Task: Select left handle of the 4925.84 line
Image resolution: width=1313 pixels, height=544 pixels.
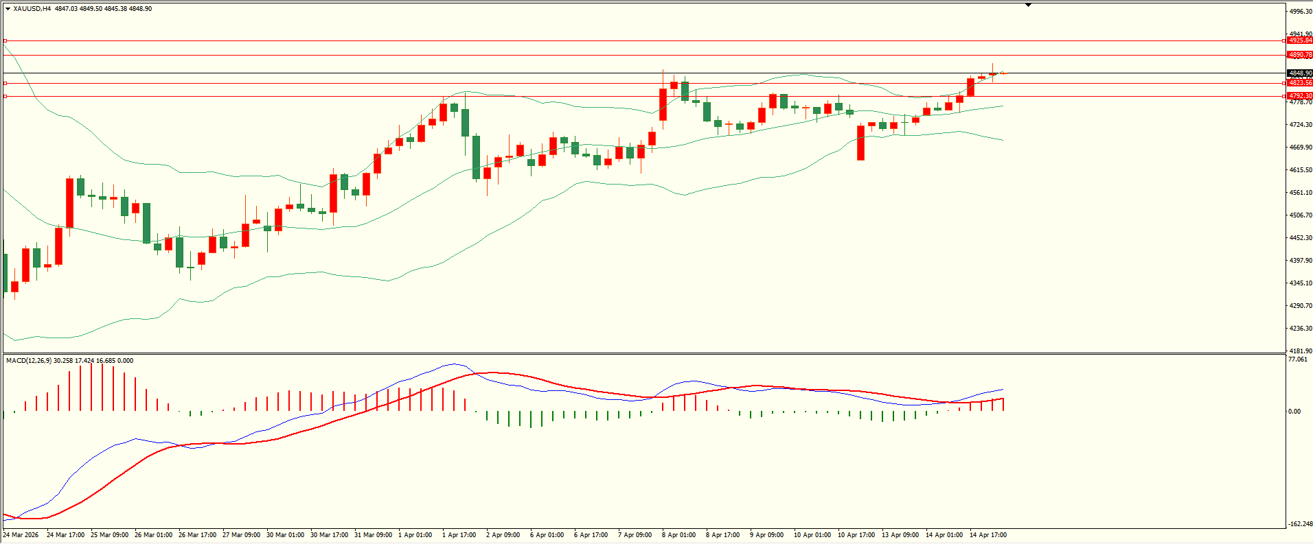Action: click(x=5, y=41)
